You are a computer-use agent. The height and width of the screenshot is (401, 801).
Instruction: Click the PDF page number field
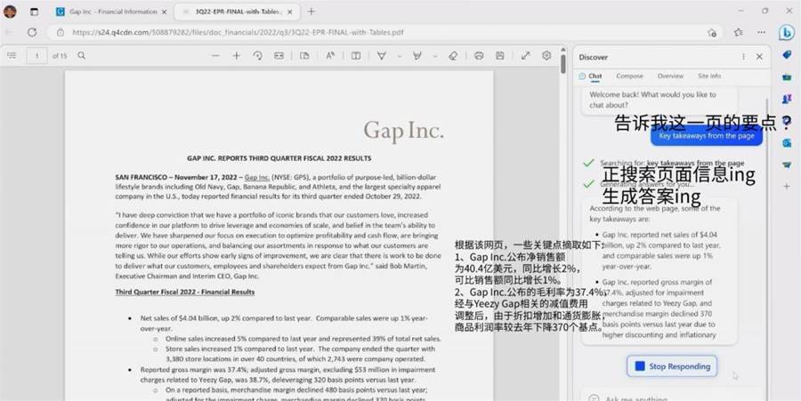pyautogui.click(x=36, y=56)
